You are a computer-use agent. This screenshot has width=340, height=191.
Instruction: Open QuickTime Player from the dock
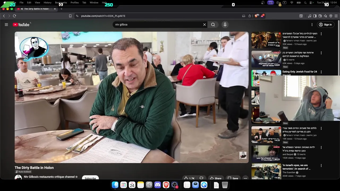(x=204, y=185)
